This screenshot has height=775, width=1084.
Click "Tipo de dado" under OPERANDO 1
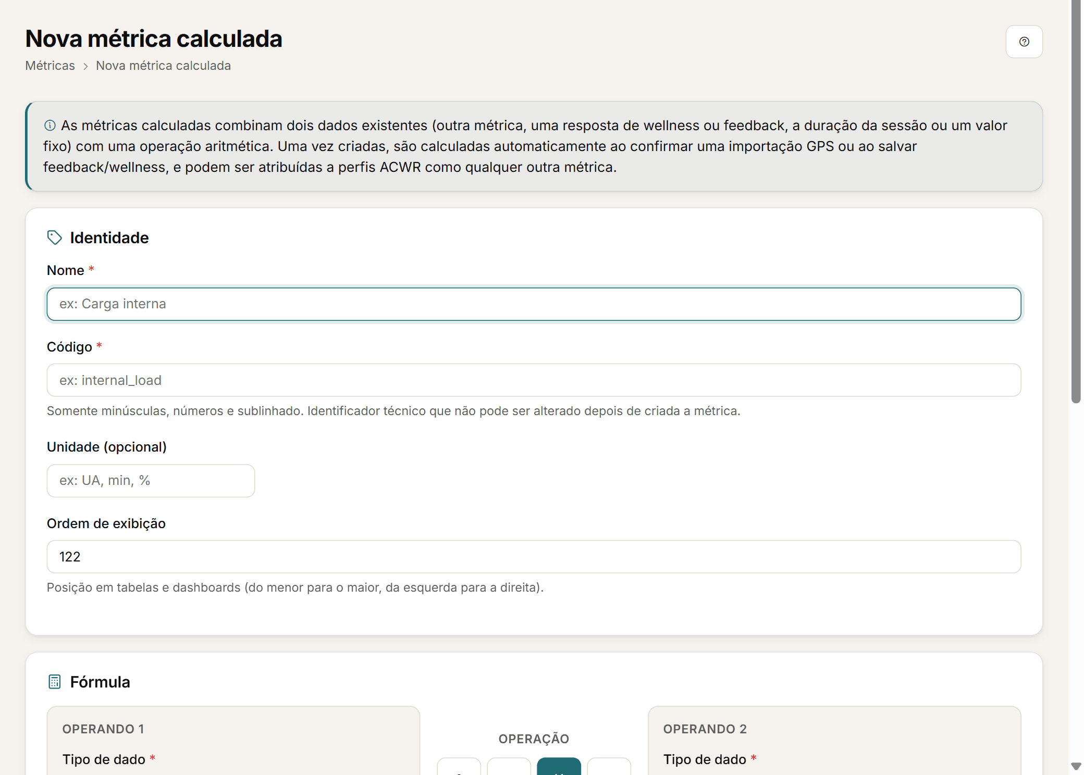[104, 759]
